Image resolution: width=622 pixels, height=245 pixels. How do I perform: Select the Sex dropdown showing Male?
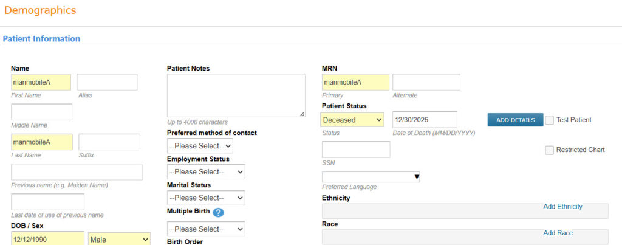coord(120,240)
